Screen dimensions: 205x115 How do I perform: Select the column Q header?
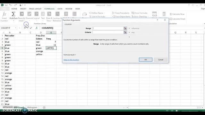tap(175, 33)
